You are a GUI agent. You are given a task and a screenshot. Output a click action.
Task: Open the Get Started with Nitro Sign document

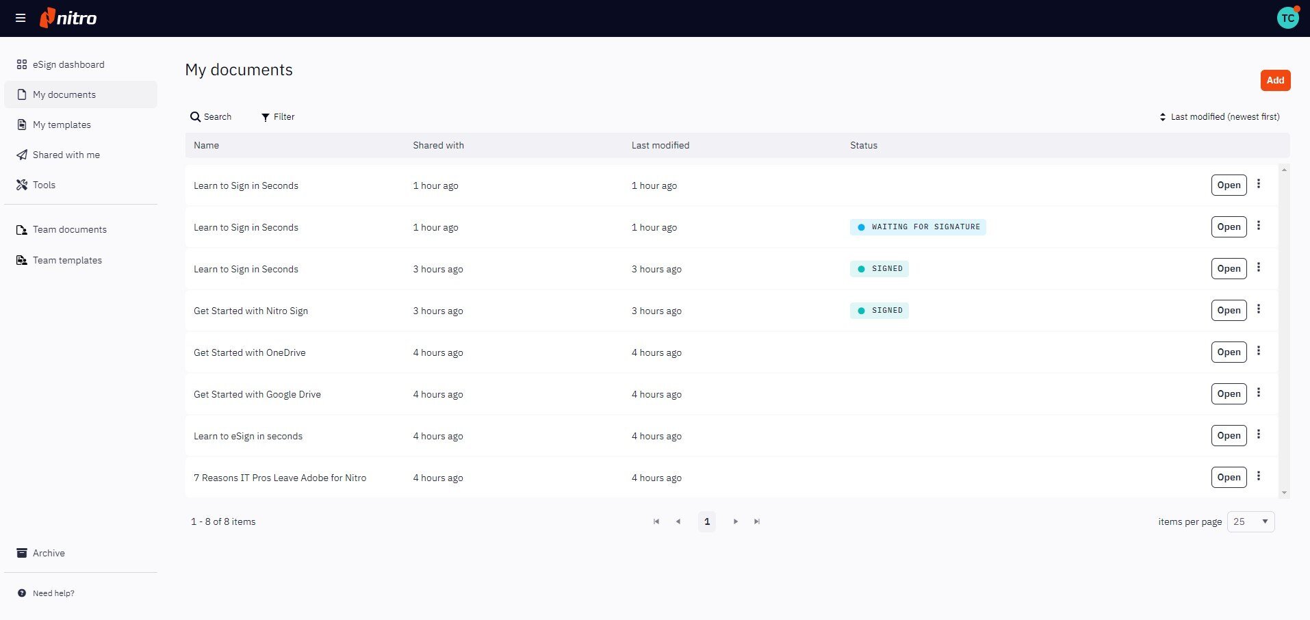[x=1229, y=311]
